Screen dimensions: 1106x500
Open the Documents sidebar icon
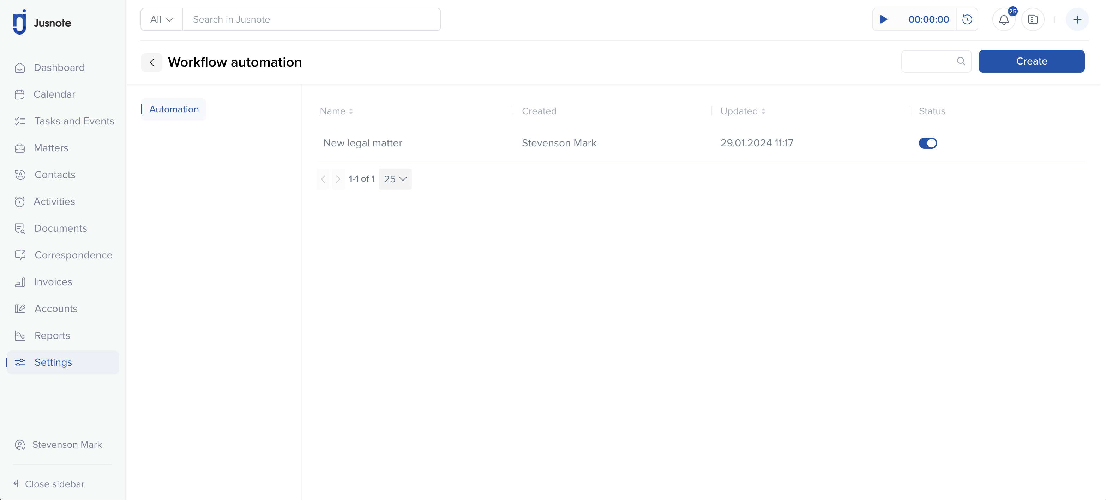click(20, 228)
